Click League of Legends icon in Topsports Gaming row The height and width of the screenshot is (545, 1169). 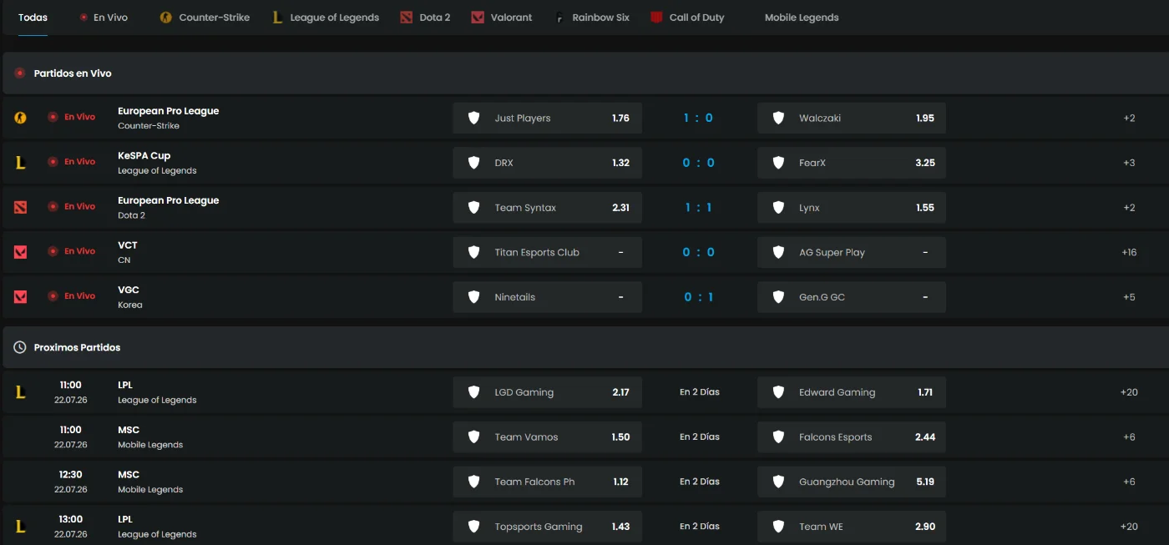pos(20,527)
